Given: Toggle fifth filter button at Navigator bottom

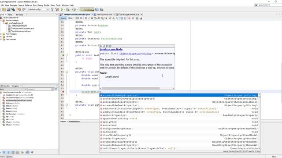Looking at the screenshot, I should pos(22,152).
